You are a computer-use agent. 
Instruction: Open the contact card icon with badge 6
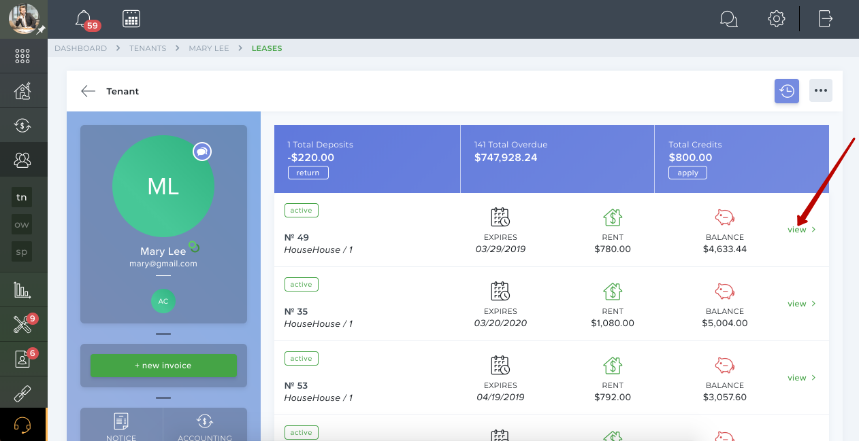pos(22,359)
